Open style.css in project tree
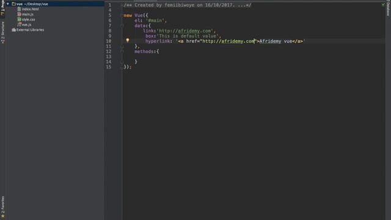 pyautogui.click(x=29, y=20)
